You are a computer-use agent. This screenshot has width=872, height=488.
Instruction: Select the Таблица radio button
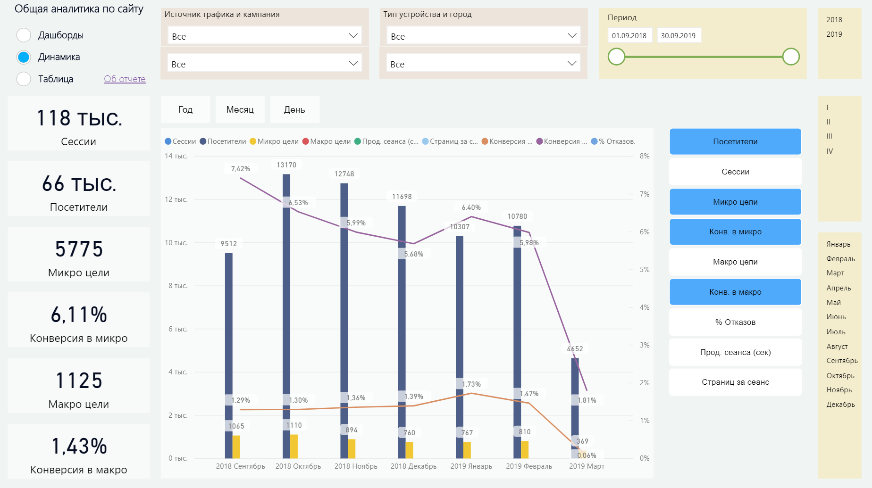click(24, 79)
